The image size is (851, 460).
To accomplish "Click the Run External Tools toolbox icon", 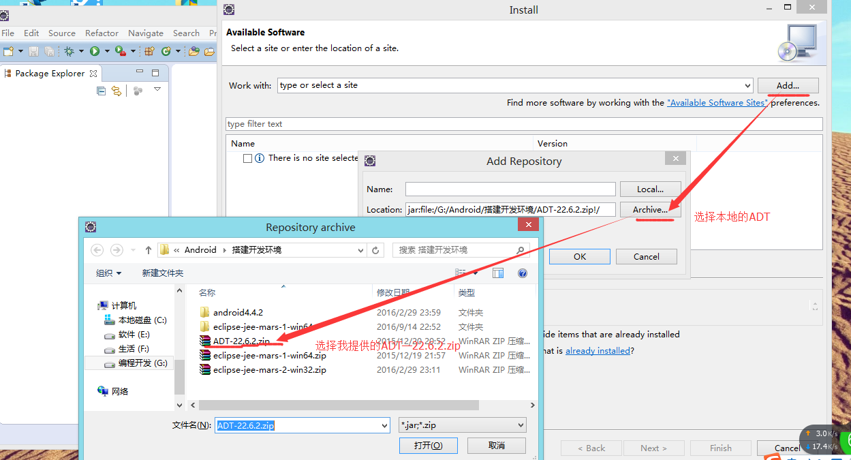I will pos(120,51).
